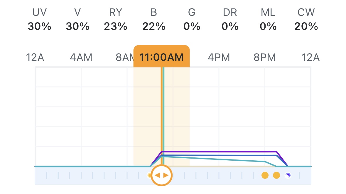Screen dimensions: 346x194
Task: Jump to the 4PM time label
Action: (x=219, y=57)
